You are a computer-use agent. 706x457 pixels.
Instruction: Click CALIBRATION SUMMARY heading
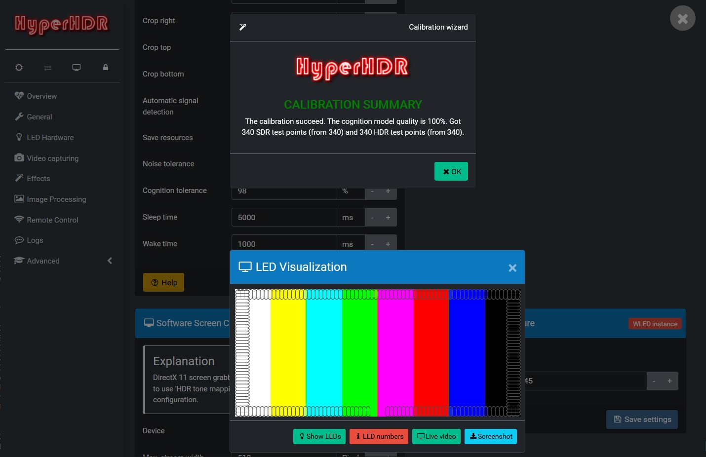click(353, 105)
